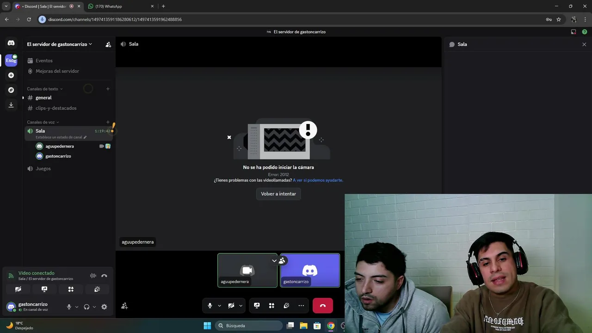Follow the 'A ver si podemos ayudarte' link
The height and width of the screenshot is (333, 592).
(318, 180)
